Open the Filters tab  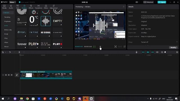click(46, 7)
